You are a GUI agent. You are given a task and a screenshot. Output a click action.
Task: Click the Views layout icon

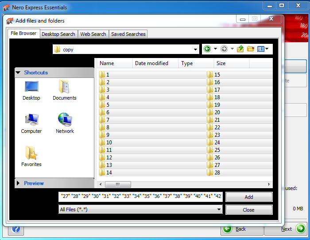tap(260, 49)
